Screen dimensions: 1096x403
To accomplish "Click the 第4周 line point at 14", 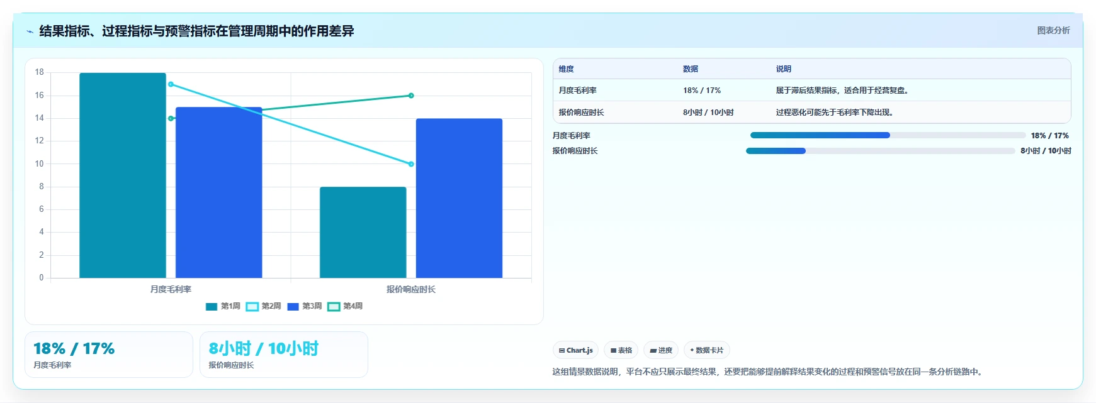I will pyautogui.click(x=171, y=118).
